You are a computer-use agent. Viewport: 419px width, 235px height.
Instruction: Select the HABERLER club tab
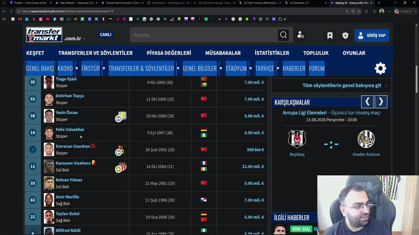[294, 69]
